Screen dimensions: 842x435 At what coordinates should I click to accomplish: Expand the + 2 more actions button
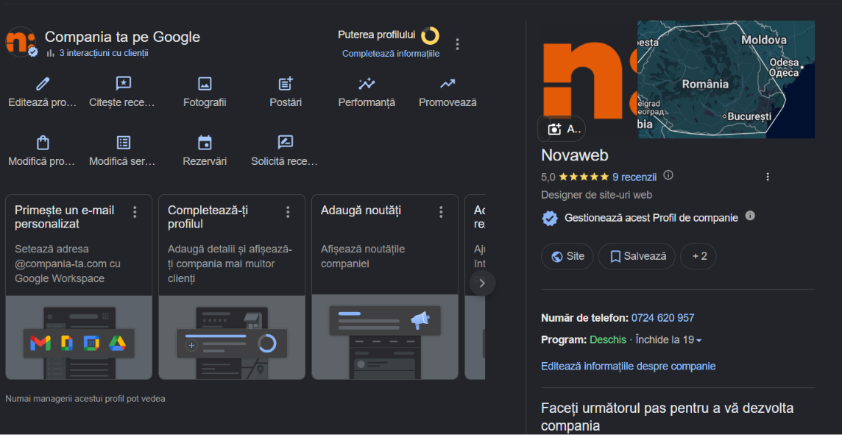(x=698, y=256)
